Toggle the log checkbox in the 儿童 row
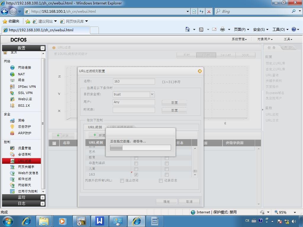The width and height of the screenshot is (303, 227). [167, 169]
